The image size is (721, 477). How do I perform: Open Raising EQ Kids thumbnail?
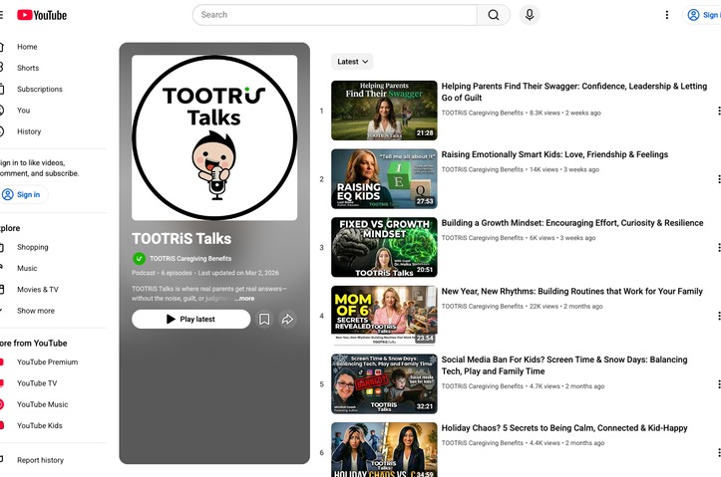[384, 179]
